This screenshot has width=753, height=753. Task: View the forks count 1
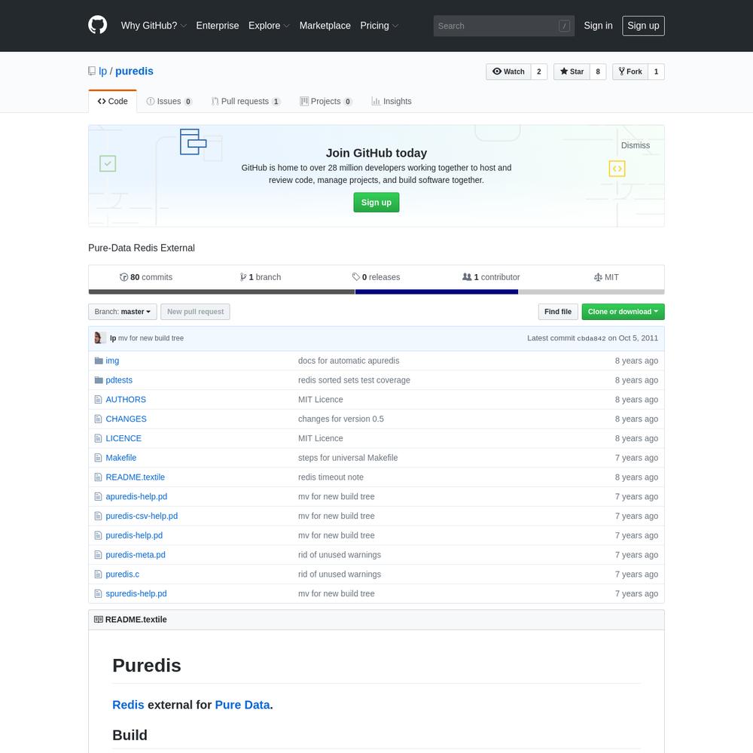[x=657, y=72]
